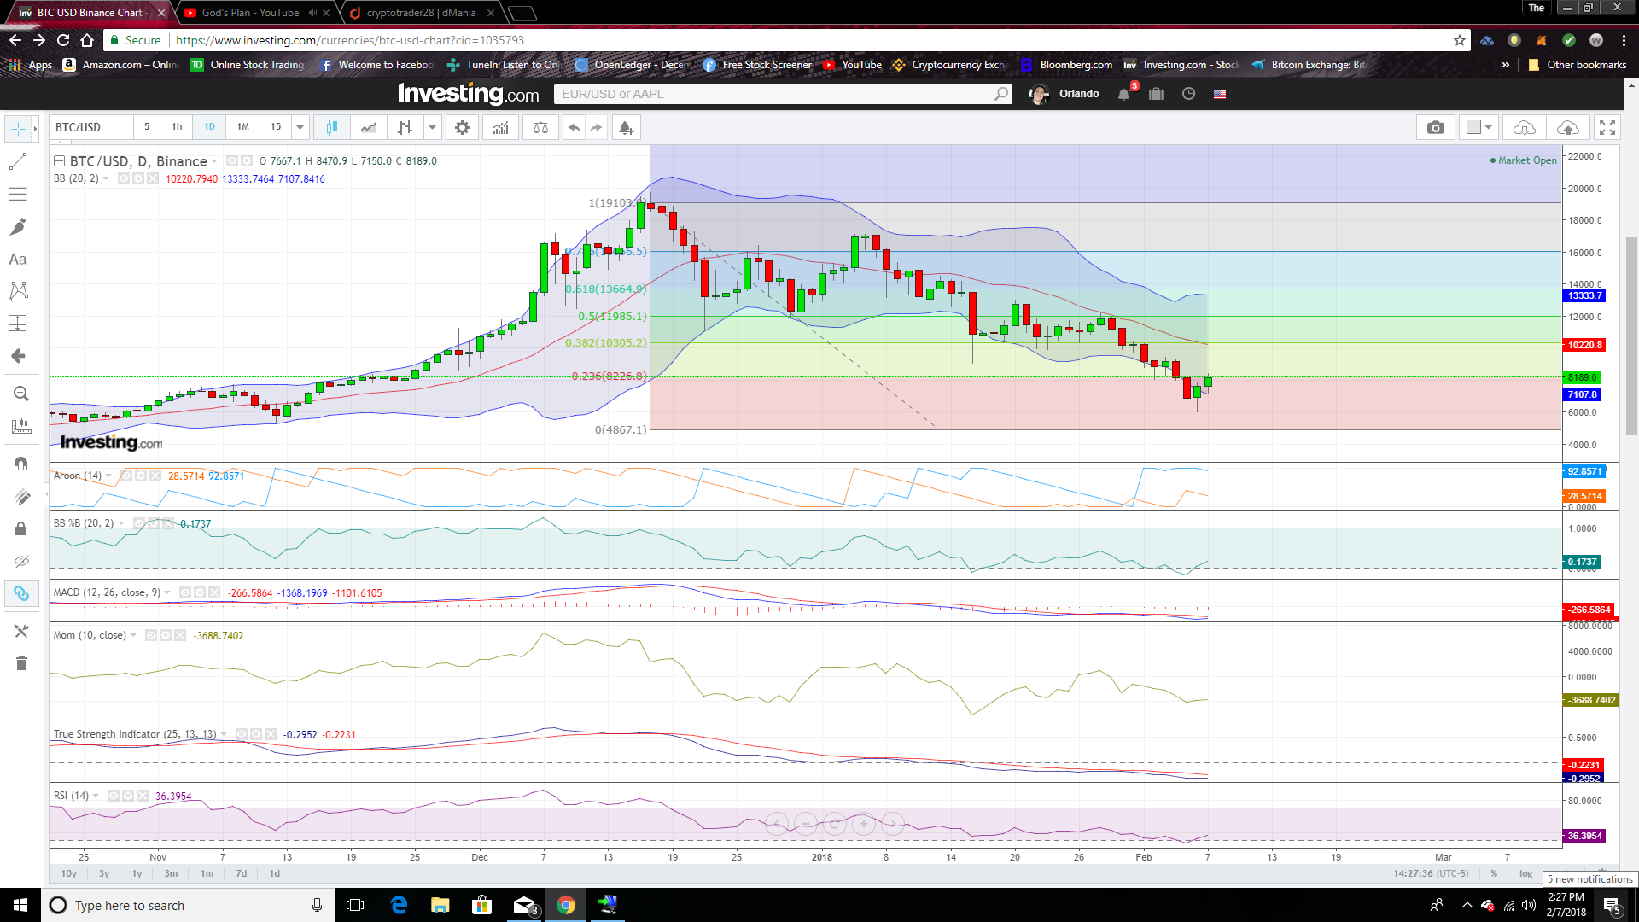Select the 1h timeframe button

[x=177, y=127]
